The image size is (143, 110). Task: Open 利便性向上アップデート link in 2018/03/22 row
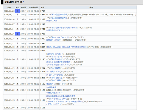(x=55, y=93)
